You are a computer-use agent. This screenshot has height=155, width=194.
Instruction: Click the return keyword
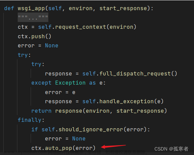[x=41, y=111]
